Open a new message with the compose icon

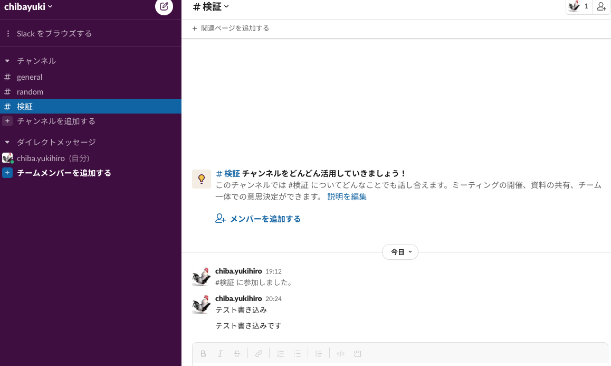click(x=164, y=7)
